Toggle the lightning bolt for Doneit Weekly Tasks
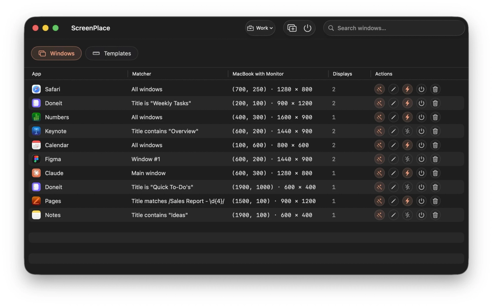Image resolution: width=493 pixels, height=307 pixels. pyautogui.click(x=407, y=103)
